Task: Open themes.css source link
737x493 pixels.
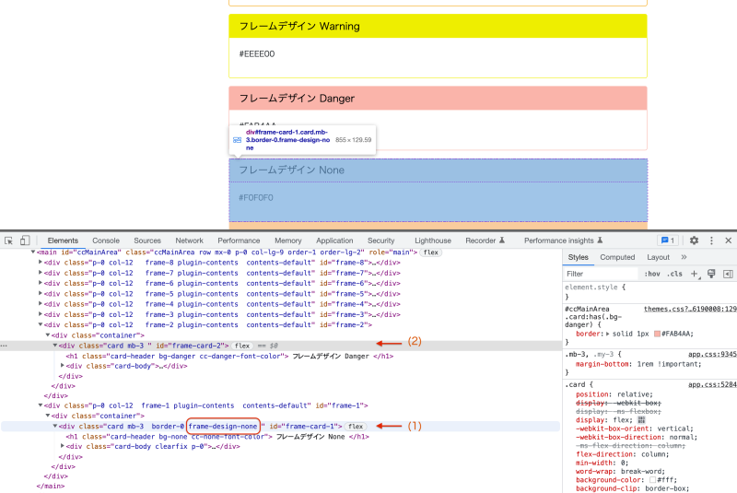Action: (690, 309)
